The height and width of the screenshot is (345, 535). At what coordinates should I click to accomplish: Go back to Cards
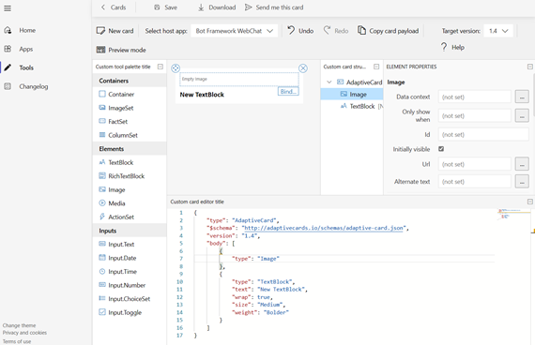tap(114, 7)
